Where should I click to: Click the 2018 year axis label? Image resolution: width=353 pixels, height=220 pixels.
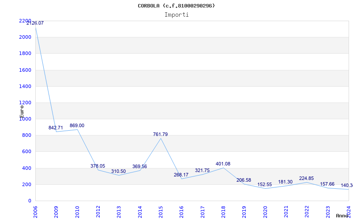click(x=223, y=212)
